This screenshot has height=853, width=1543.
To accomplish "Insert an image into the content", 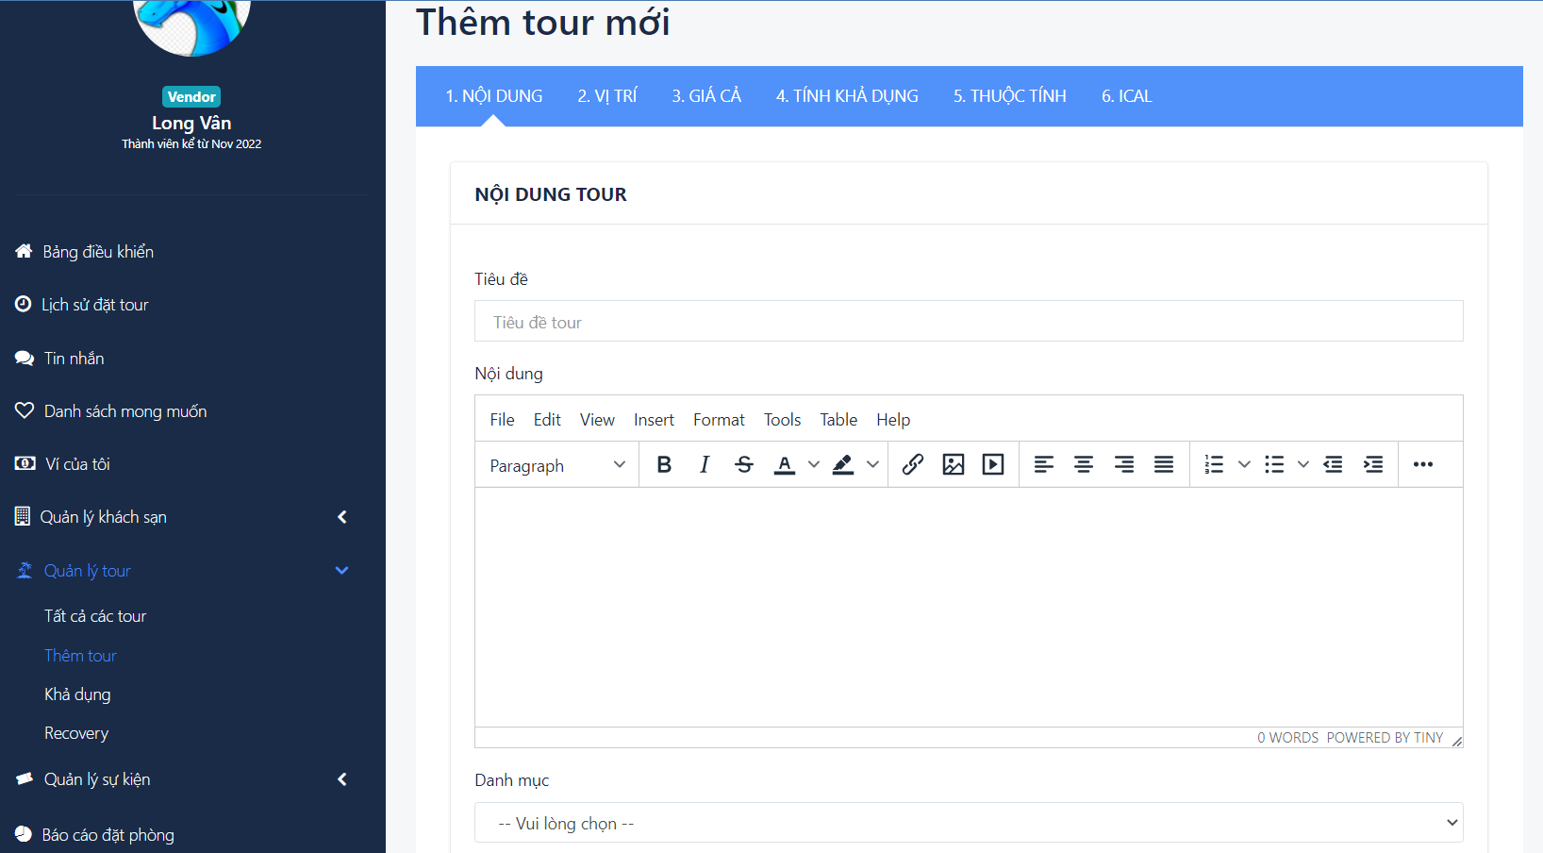I will pos(954,464).
